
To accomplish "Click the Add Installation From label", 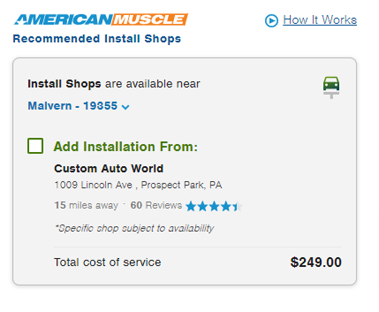I will pyautogui.click(x=126, y=147).
